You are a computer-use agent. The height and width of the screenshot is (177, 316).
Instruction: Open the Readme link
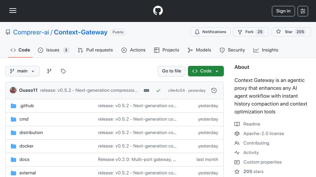pos(252,124)
